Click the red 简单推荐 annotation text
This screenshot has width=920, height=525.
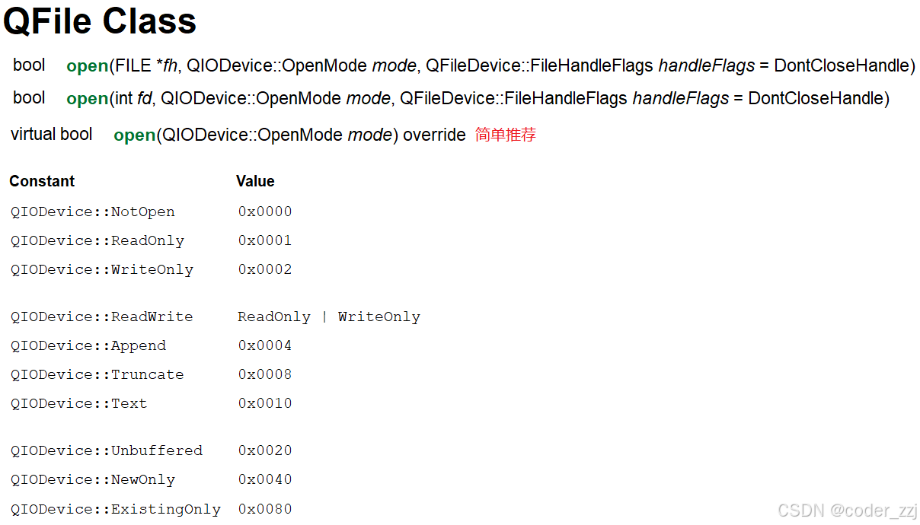pyautogui.click(x=506, y=135)
